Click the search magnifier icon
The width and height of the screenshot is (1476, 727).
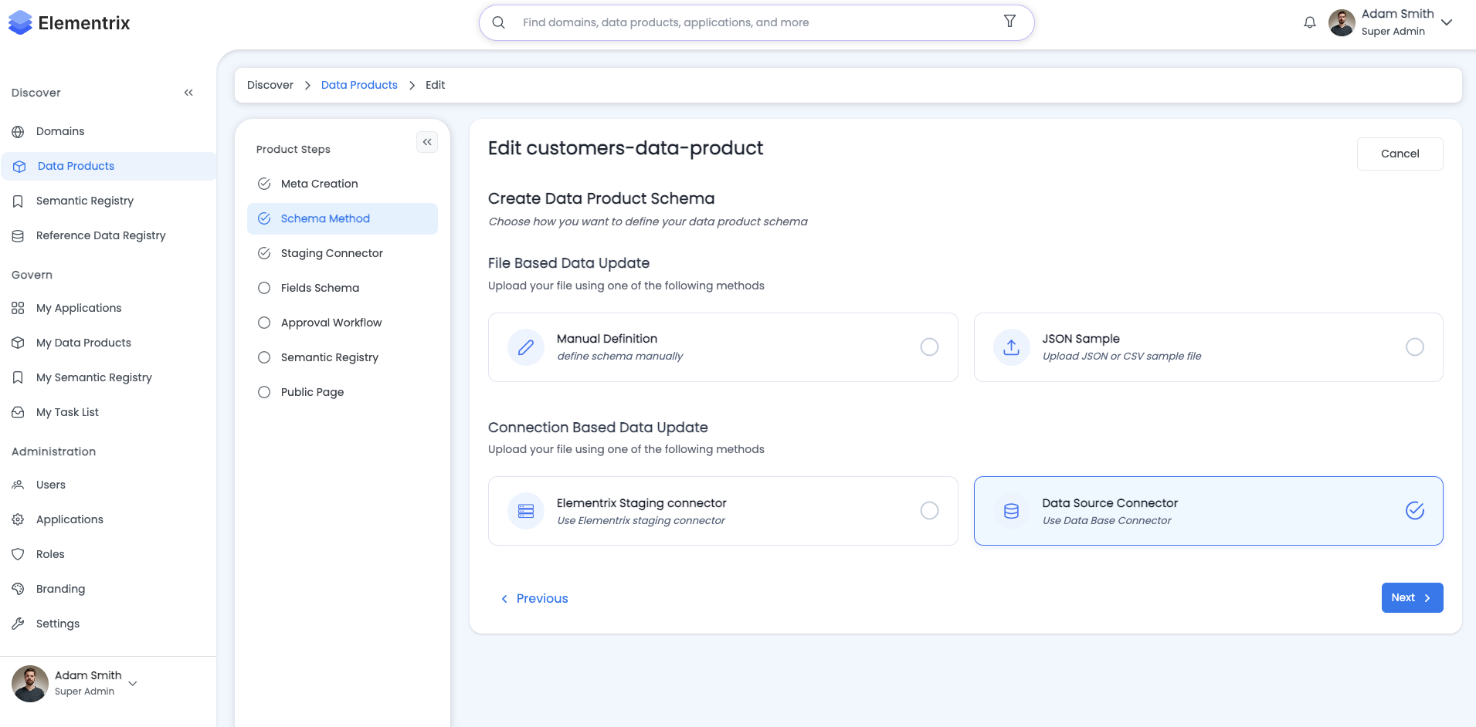pyautogui.click(x=499, y=22)
